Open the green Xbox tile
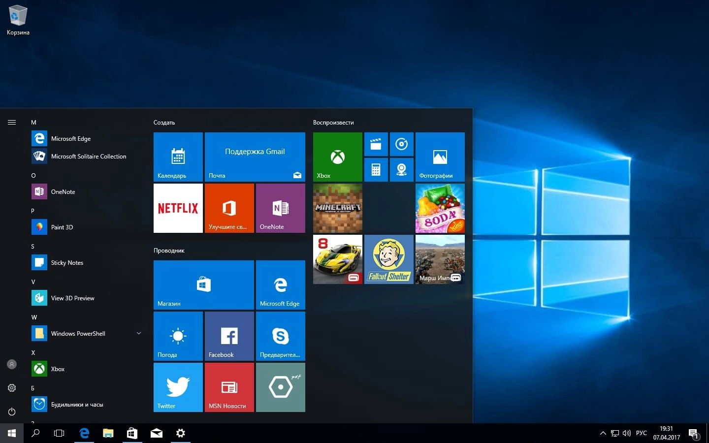This screenshot has height=443, width=709. pyautogui.click(x=338, y=157)
